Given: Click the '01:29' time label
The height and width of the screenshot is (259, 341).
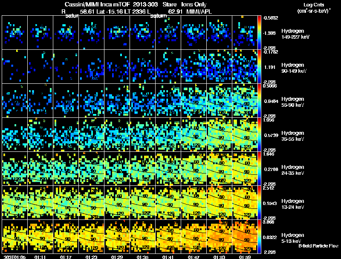Looking at the screenshot, I should click(x=117, y=257).
